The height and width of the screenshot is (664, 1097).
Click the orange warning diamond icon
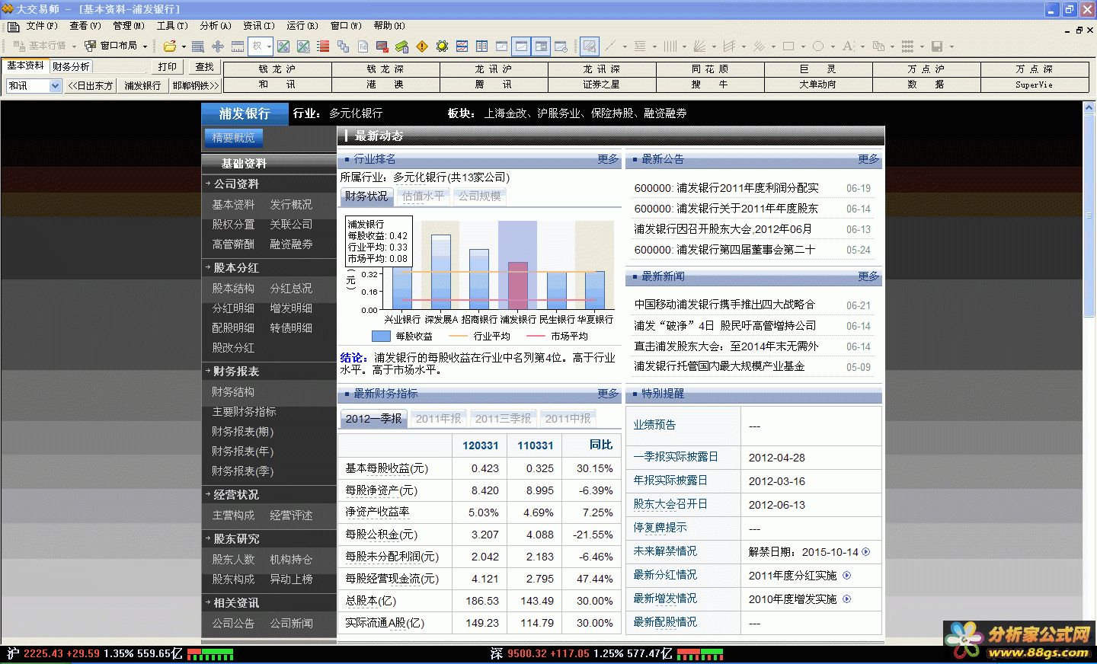pos(422,46)
